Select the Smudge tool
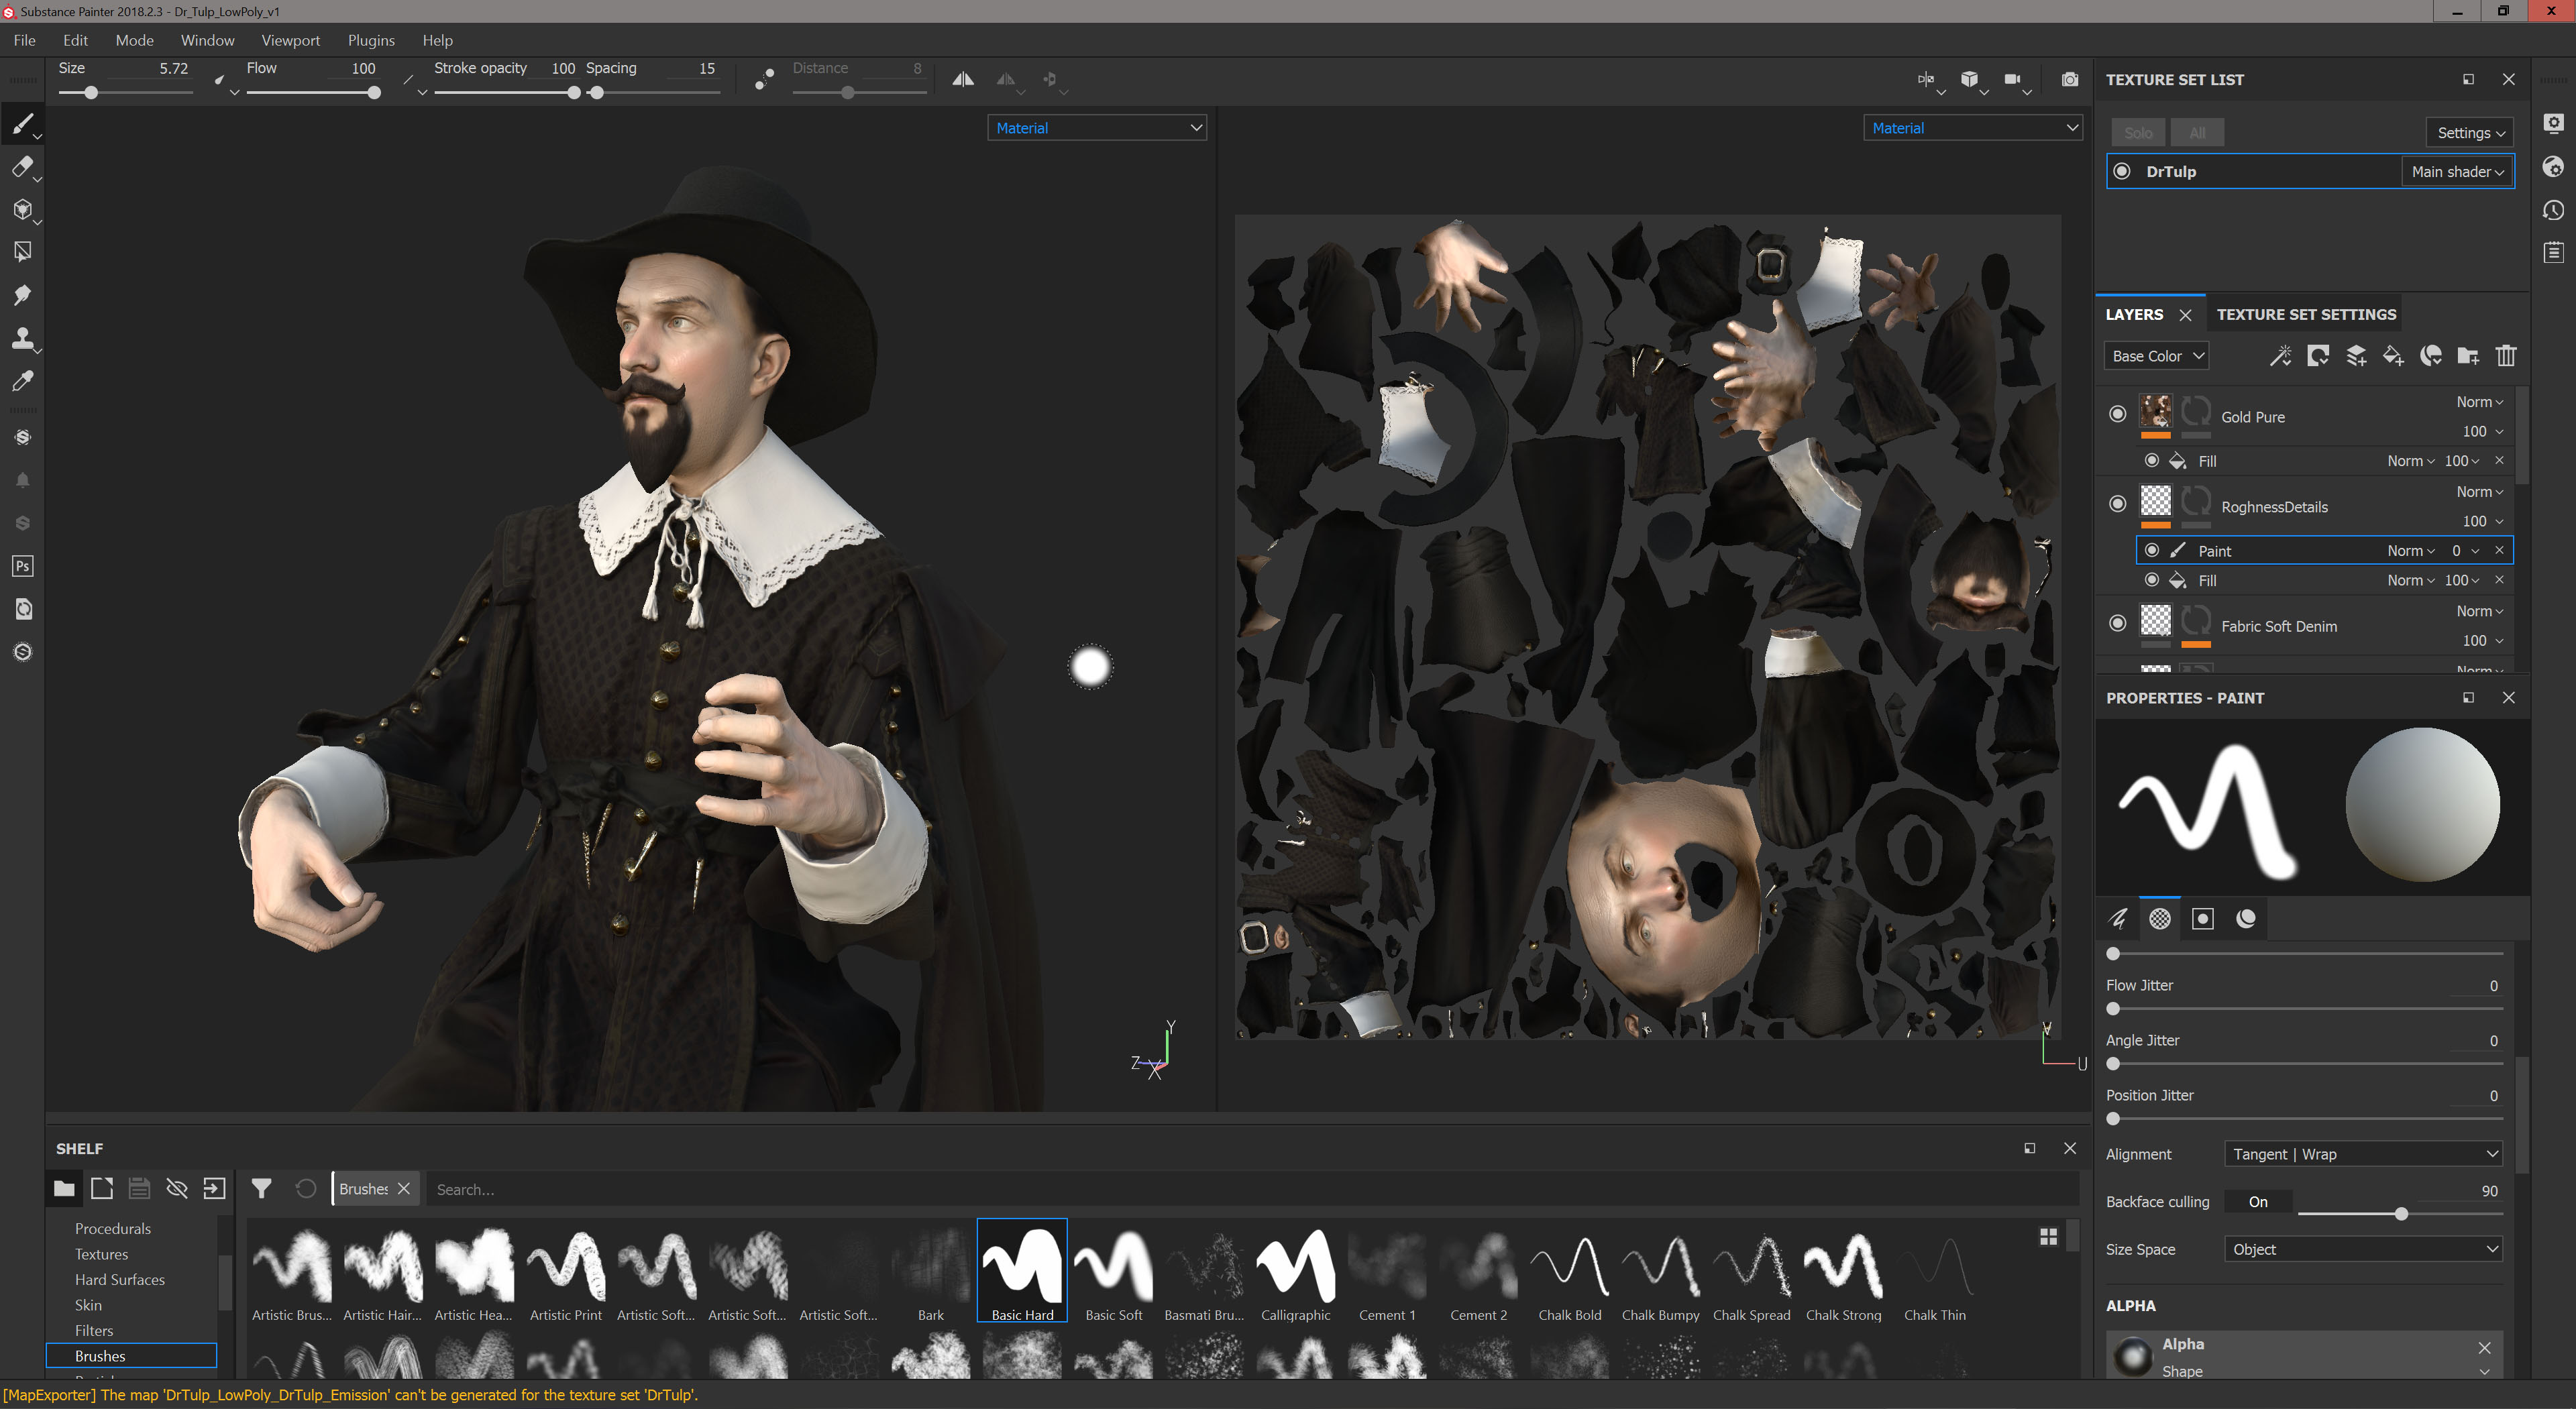The width and height of the screenshot is (2576, 1409). point(22,295)
